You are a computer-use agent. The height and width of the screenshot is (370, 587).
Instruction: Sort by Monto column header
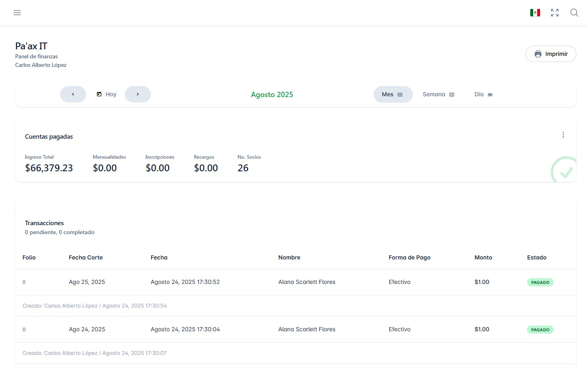coord(483,257)
